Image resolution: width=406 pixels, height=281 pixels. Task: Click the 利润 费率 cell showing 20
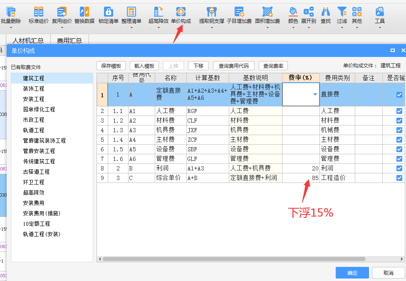point(301,168)
